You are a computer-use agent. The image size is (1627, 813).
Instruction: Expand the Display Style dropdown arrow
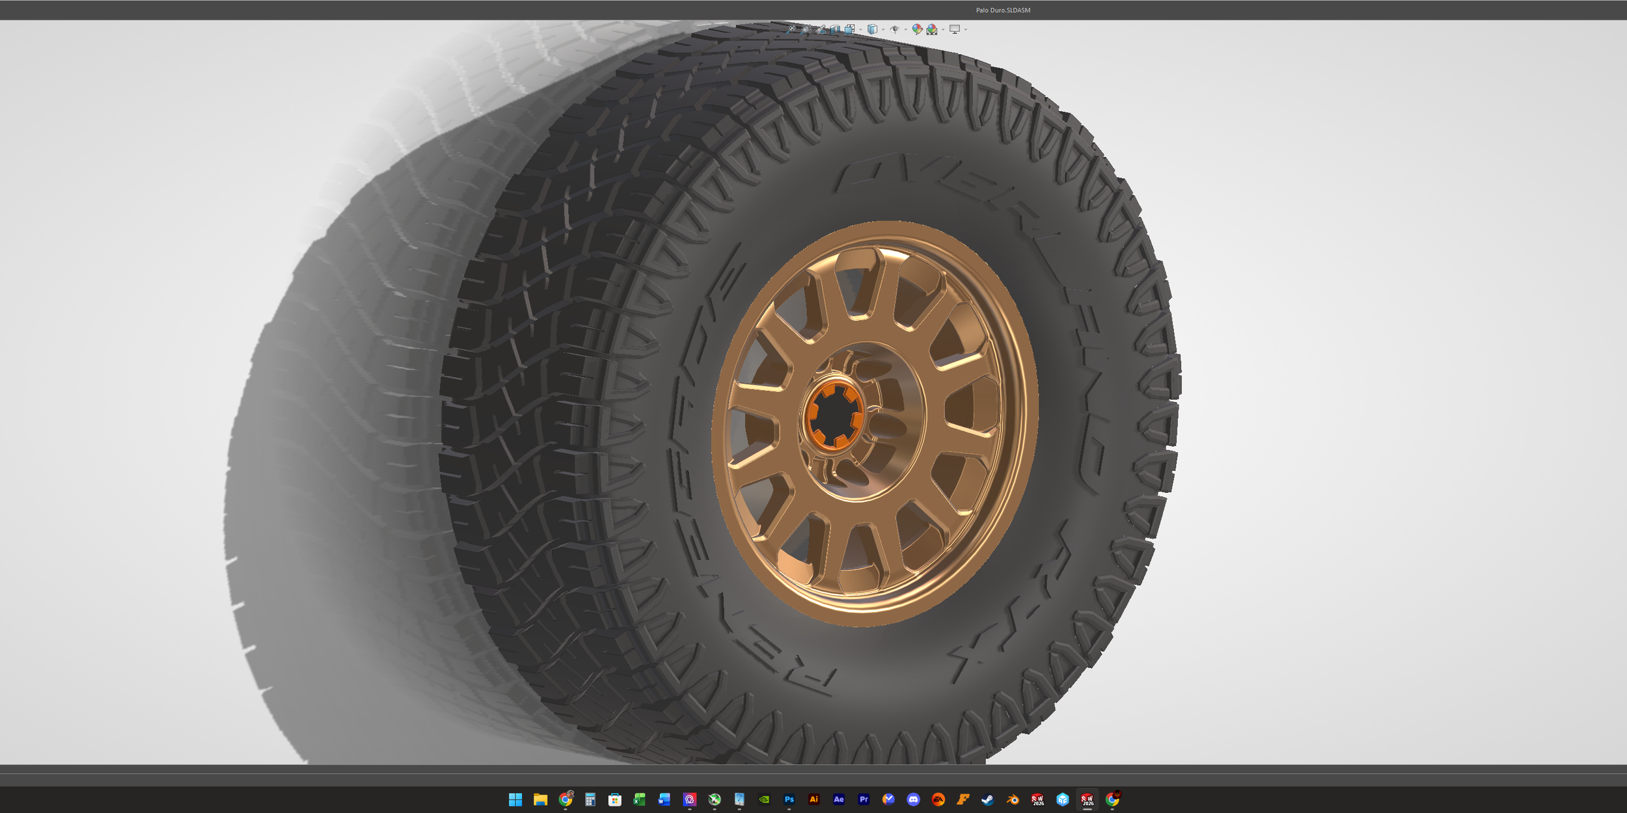click(x=883, y=29)
